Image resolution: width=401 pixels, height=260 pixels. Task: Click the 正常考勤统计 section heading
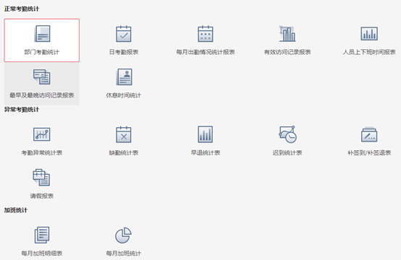[x=22, y=9]
